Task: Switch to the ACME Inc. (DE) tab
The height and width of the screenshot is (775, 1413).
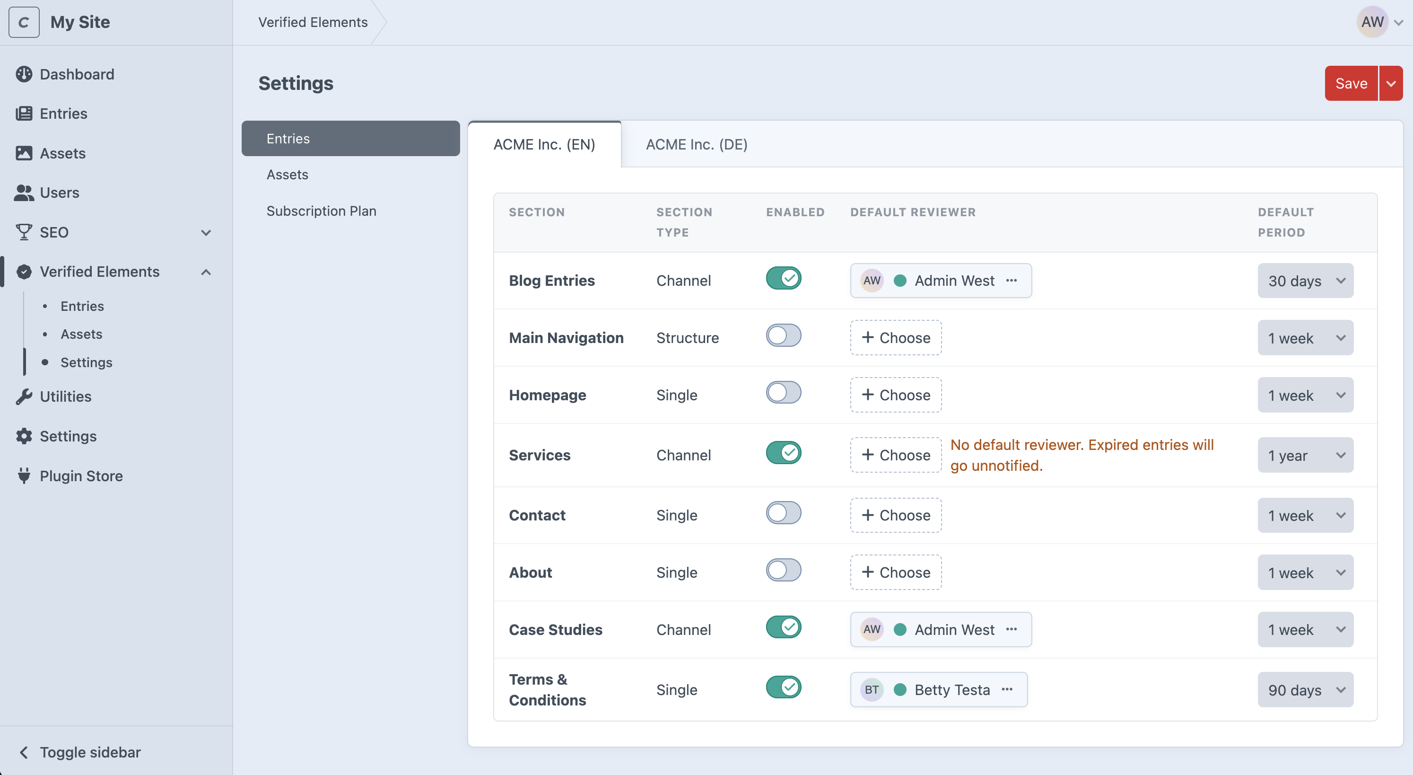Action: [x=697, y=144]
